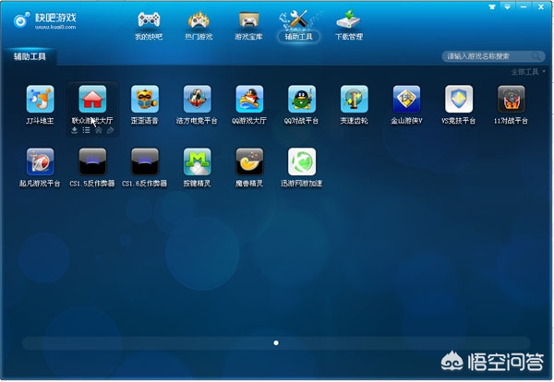Click the tag icon under 联众游戏大厅
The height and width of the screenshot is (382, 554).
point(110,130)
